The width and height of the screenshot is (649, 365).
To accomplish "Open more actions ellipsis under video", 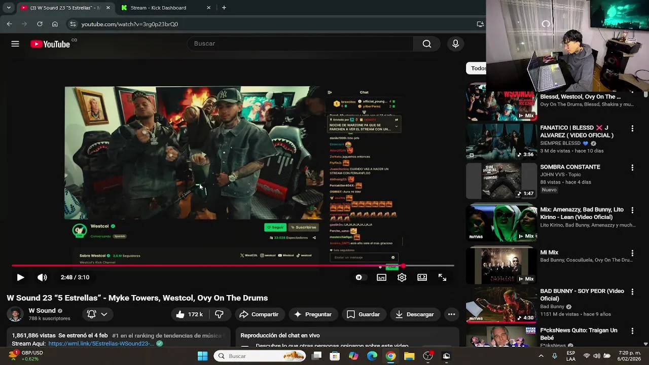I will coord(451,314).
